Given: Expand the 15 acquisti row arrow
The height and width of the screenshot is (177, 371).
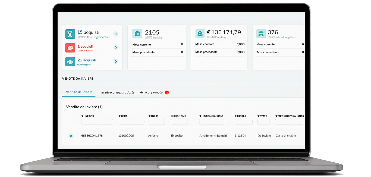Looking at the screenshot, I should coord(116,34).
